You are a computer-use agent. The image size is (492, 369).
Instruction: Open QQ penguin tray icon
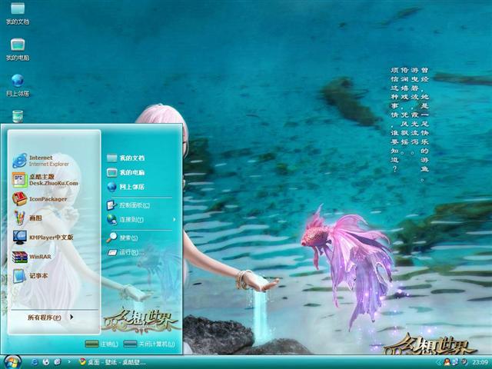[447, 362]
